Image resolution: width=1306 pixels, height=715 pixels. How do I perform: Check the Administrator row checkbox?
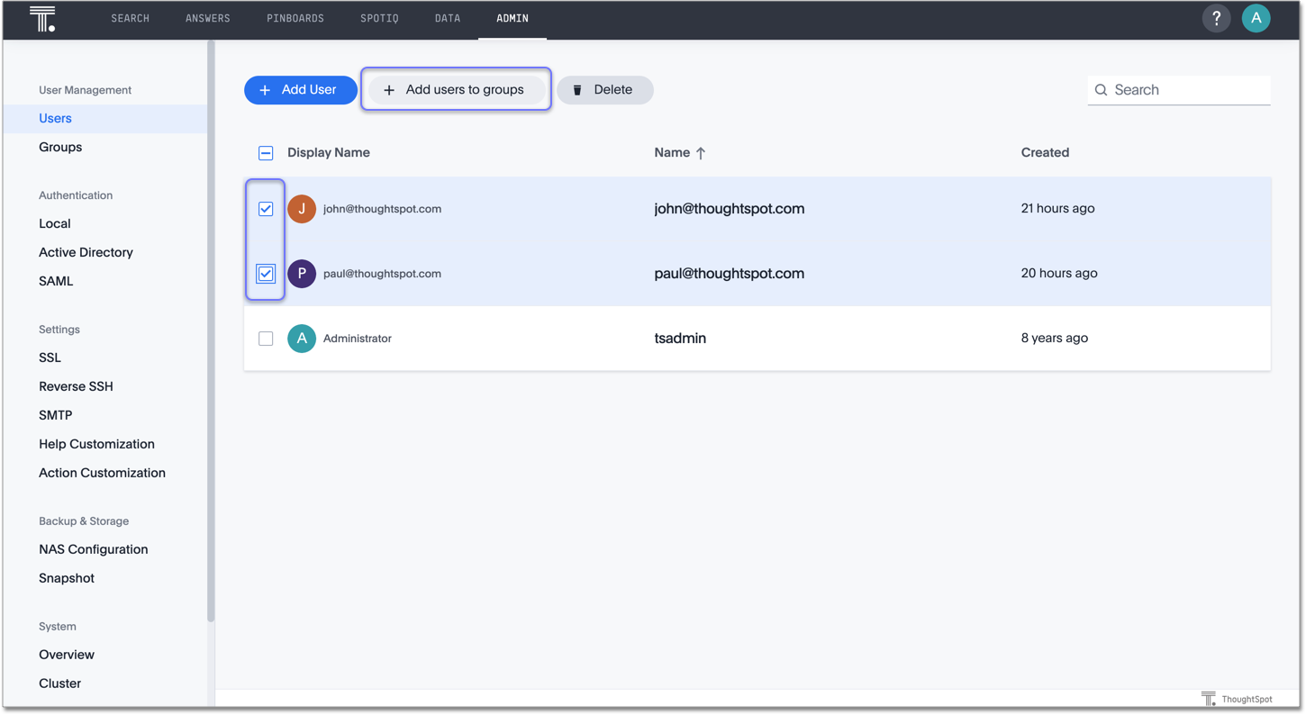click(x=265, y=338)
